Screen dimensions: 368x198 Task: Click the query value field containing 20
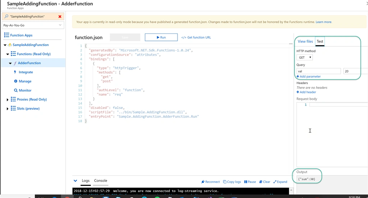coord(355,71)
